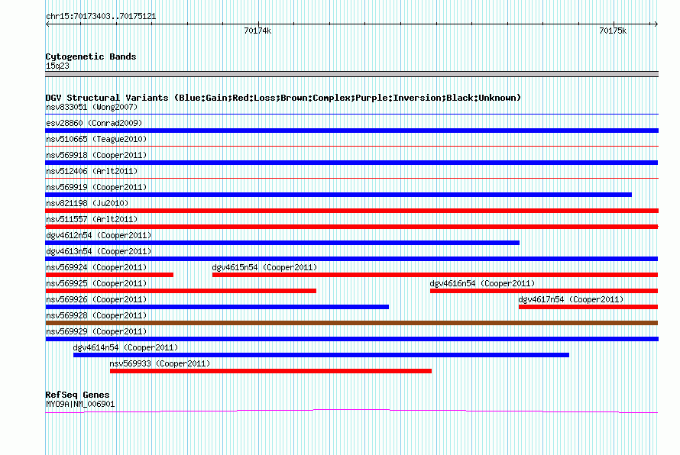
Task: Open the dgv4612n54 (Cooper2011) label
Action: point(99,235)
